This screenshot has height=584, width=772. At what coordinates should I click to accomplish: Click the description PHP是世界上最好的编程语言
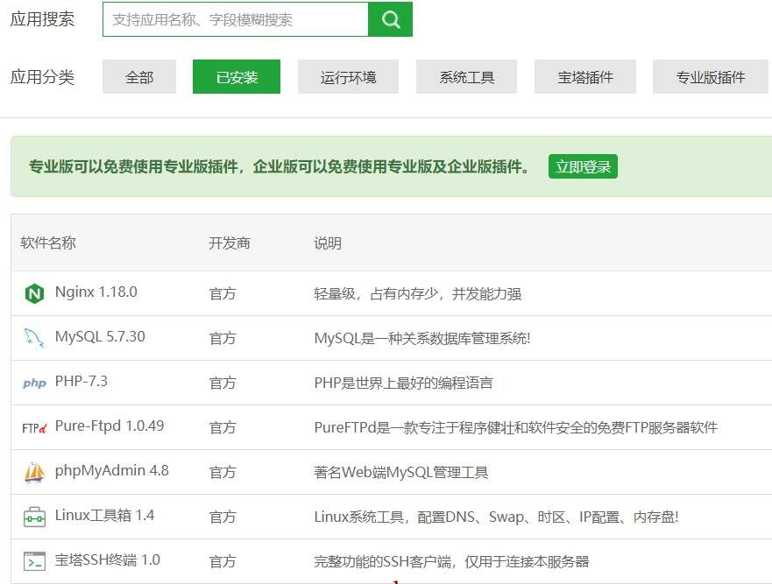403,383
